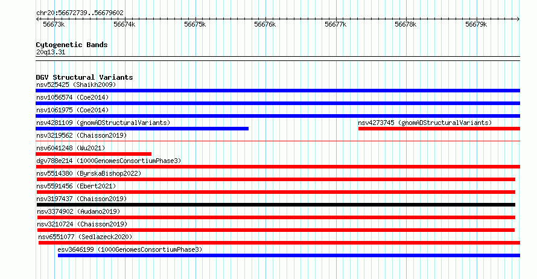Open nsv5591456 (Ebert2021) label
Image resolution: width=537 pixels, height=279 pixels.
pyautogui.click(x=76, y=186)
